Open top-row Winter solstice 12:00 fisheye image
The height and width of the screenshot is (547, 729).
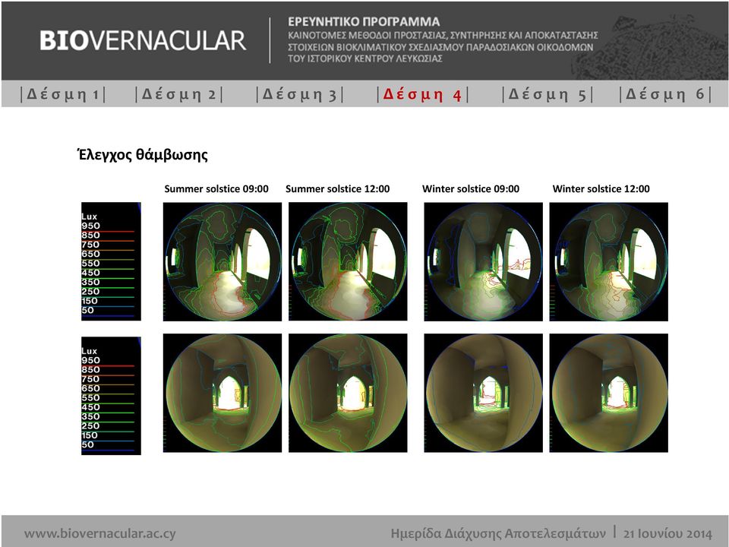608,261
